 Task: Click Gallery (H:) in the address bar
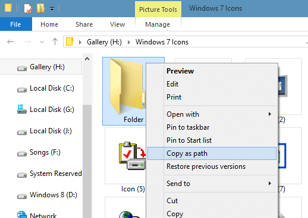(x=104, y=42)
